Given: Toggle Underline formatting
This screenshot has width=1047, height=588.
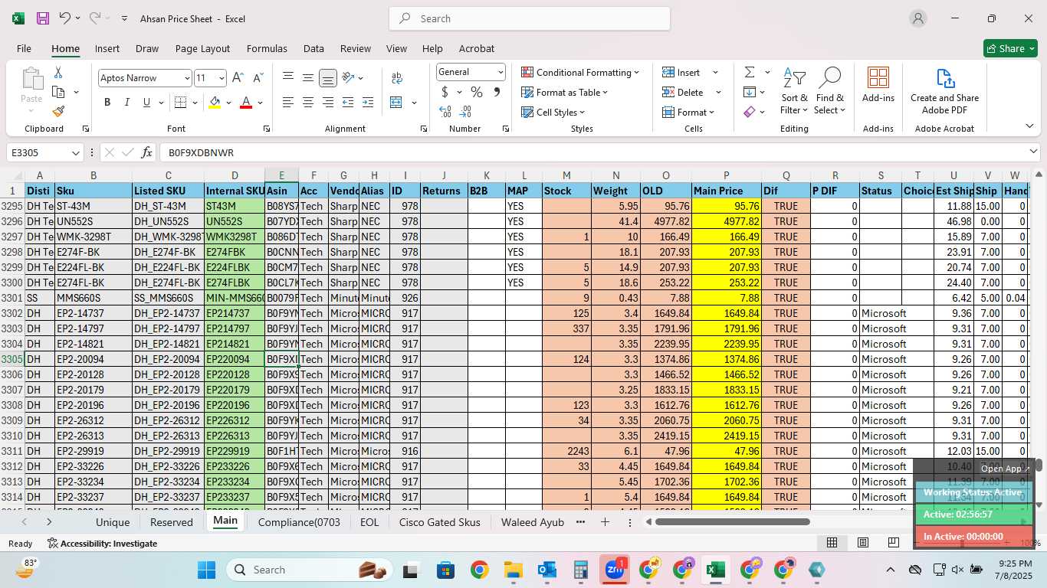Looking at the screenshot, I should pos(146,102).
